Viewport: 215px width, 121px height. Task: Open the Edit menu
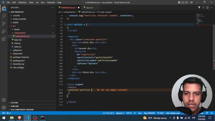point(14,2)
